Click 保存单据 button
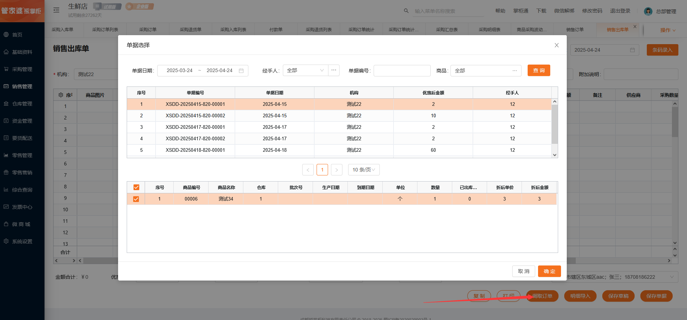 tap(656, 296)
